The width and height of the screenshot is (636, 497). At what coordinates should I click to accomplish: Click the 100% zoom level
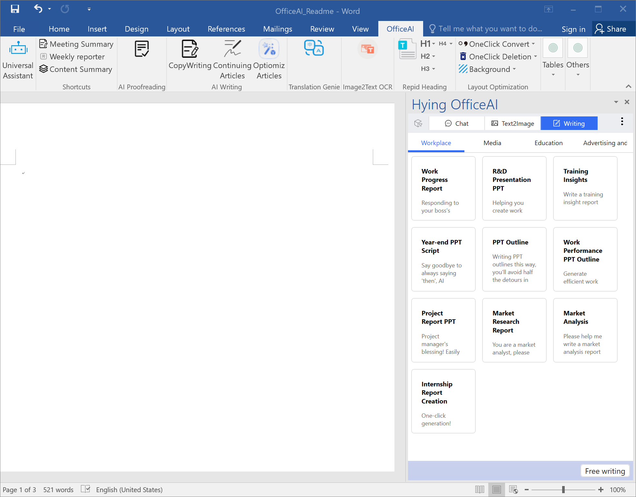point(617,490)
